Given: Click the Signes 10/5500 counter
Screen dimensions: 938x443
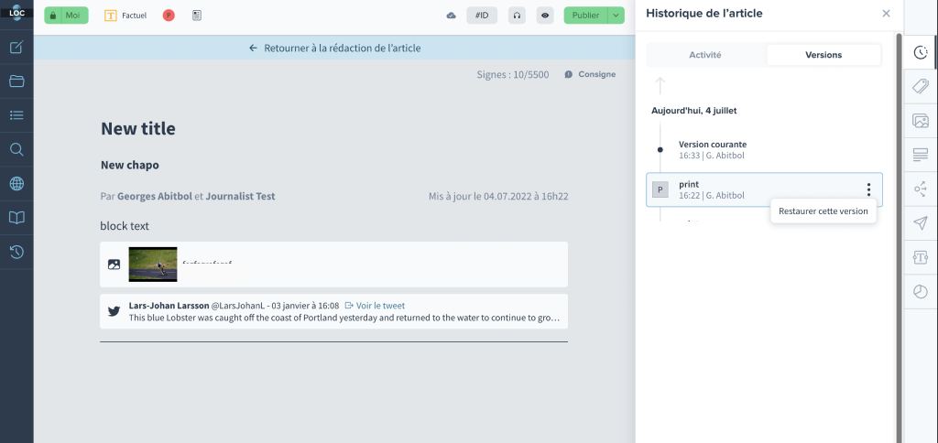Looking at the screenshot, I should coord(513,75).
